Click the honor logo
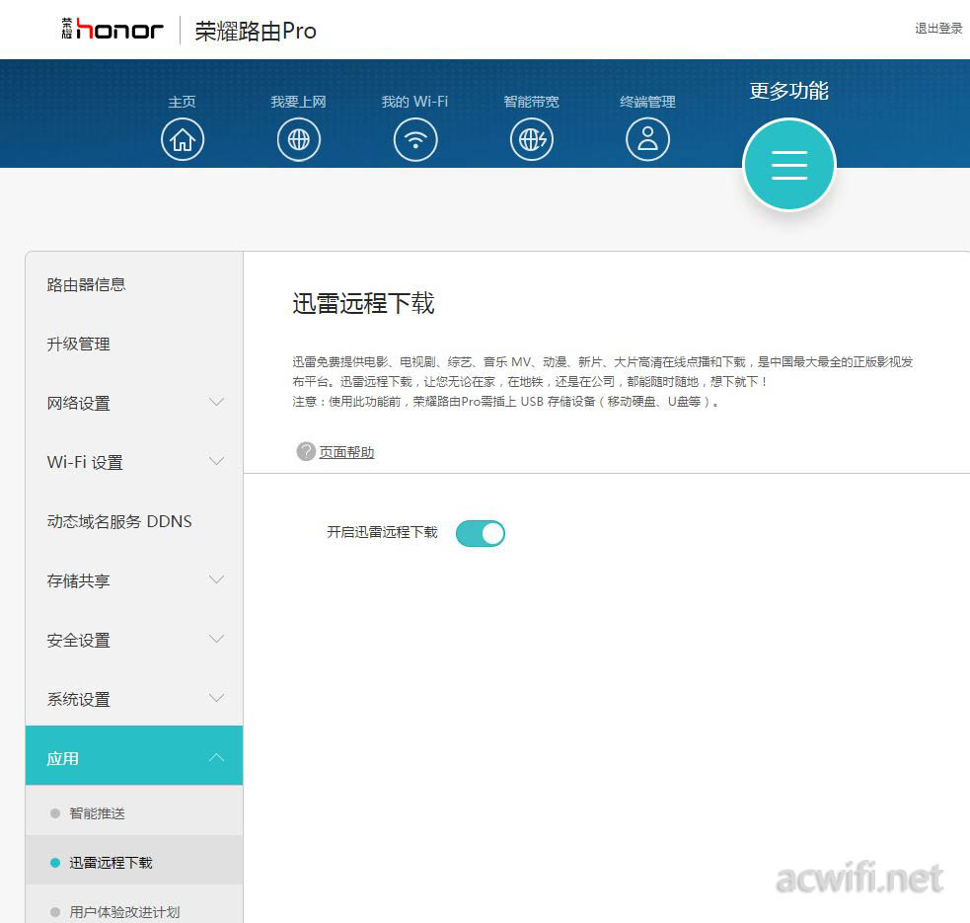This screenshot has height=923, width=970. pyautogui.click(x=112, y=29)
